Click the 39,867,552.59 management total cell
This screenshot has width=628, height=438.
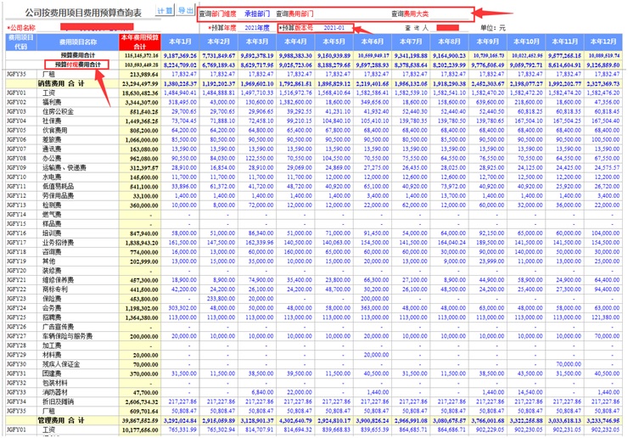click(141, 421)
